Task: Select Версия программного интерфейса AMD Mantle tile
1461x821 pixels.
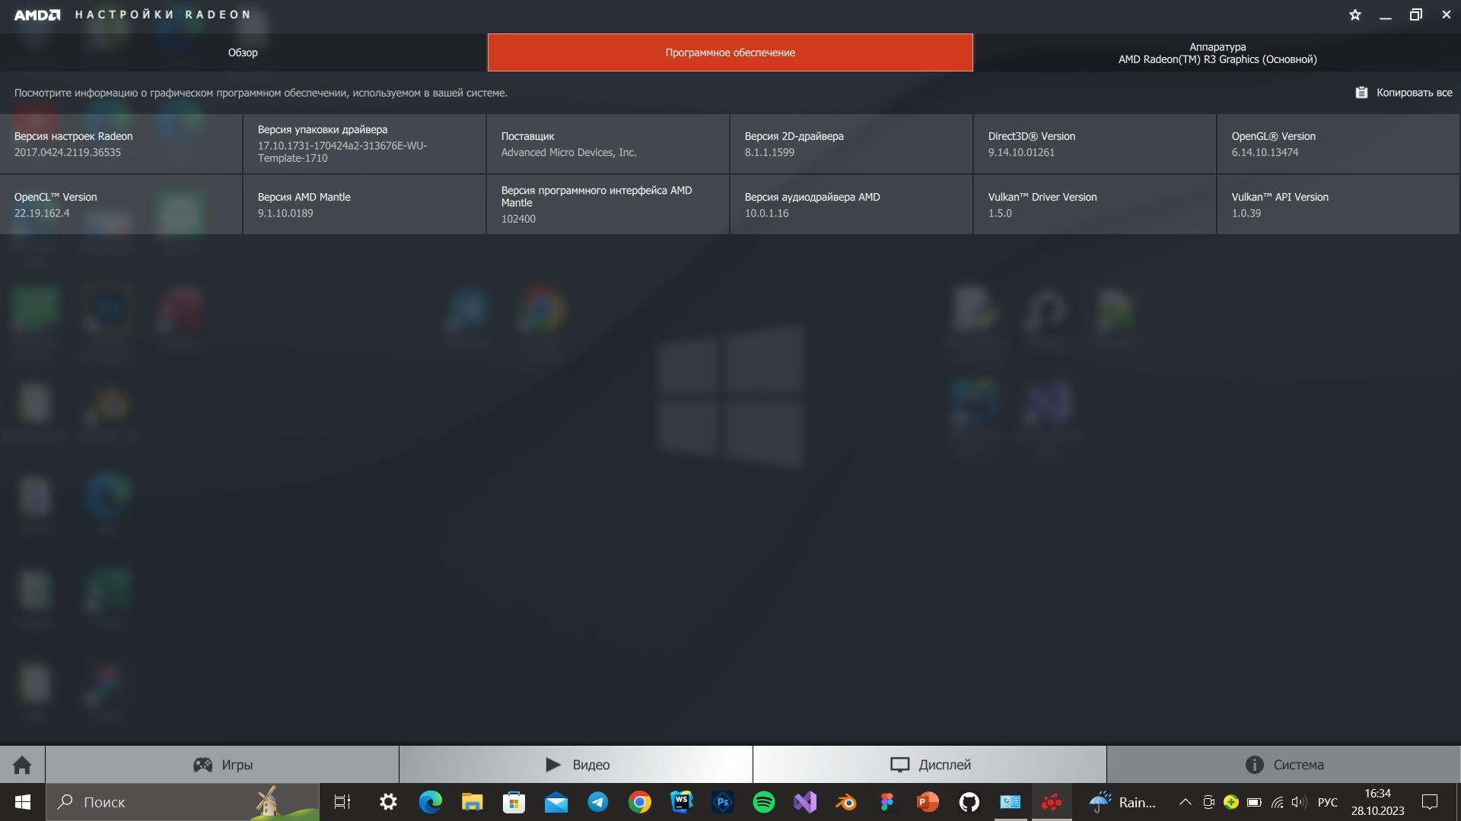Action: pos(608,204)
